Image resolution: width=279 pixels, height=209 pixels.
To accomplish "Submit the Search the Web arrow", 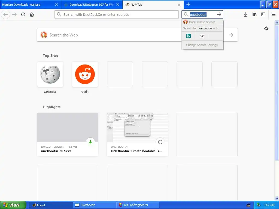I will point(231,35).
